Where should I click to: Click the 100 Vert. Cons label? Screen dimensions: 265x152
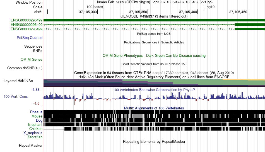(x=16, y=97)
